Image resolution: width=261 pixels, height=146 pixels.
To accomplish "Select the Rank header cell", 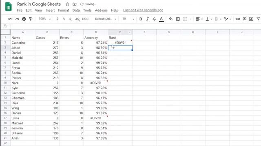I will [120, 38].
